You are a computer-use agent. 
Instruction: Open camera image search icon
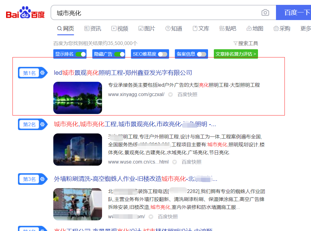coord(265,13)
